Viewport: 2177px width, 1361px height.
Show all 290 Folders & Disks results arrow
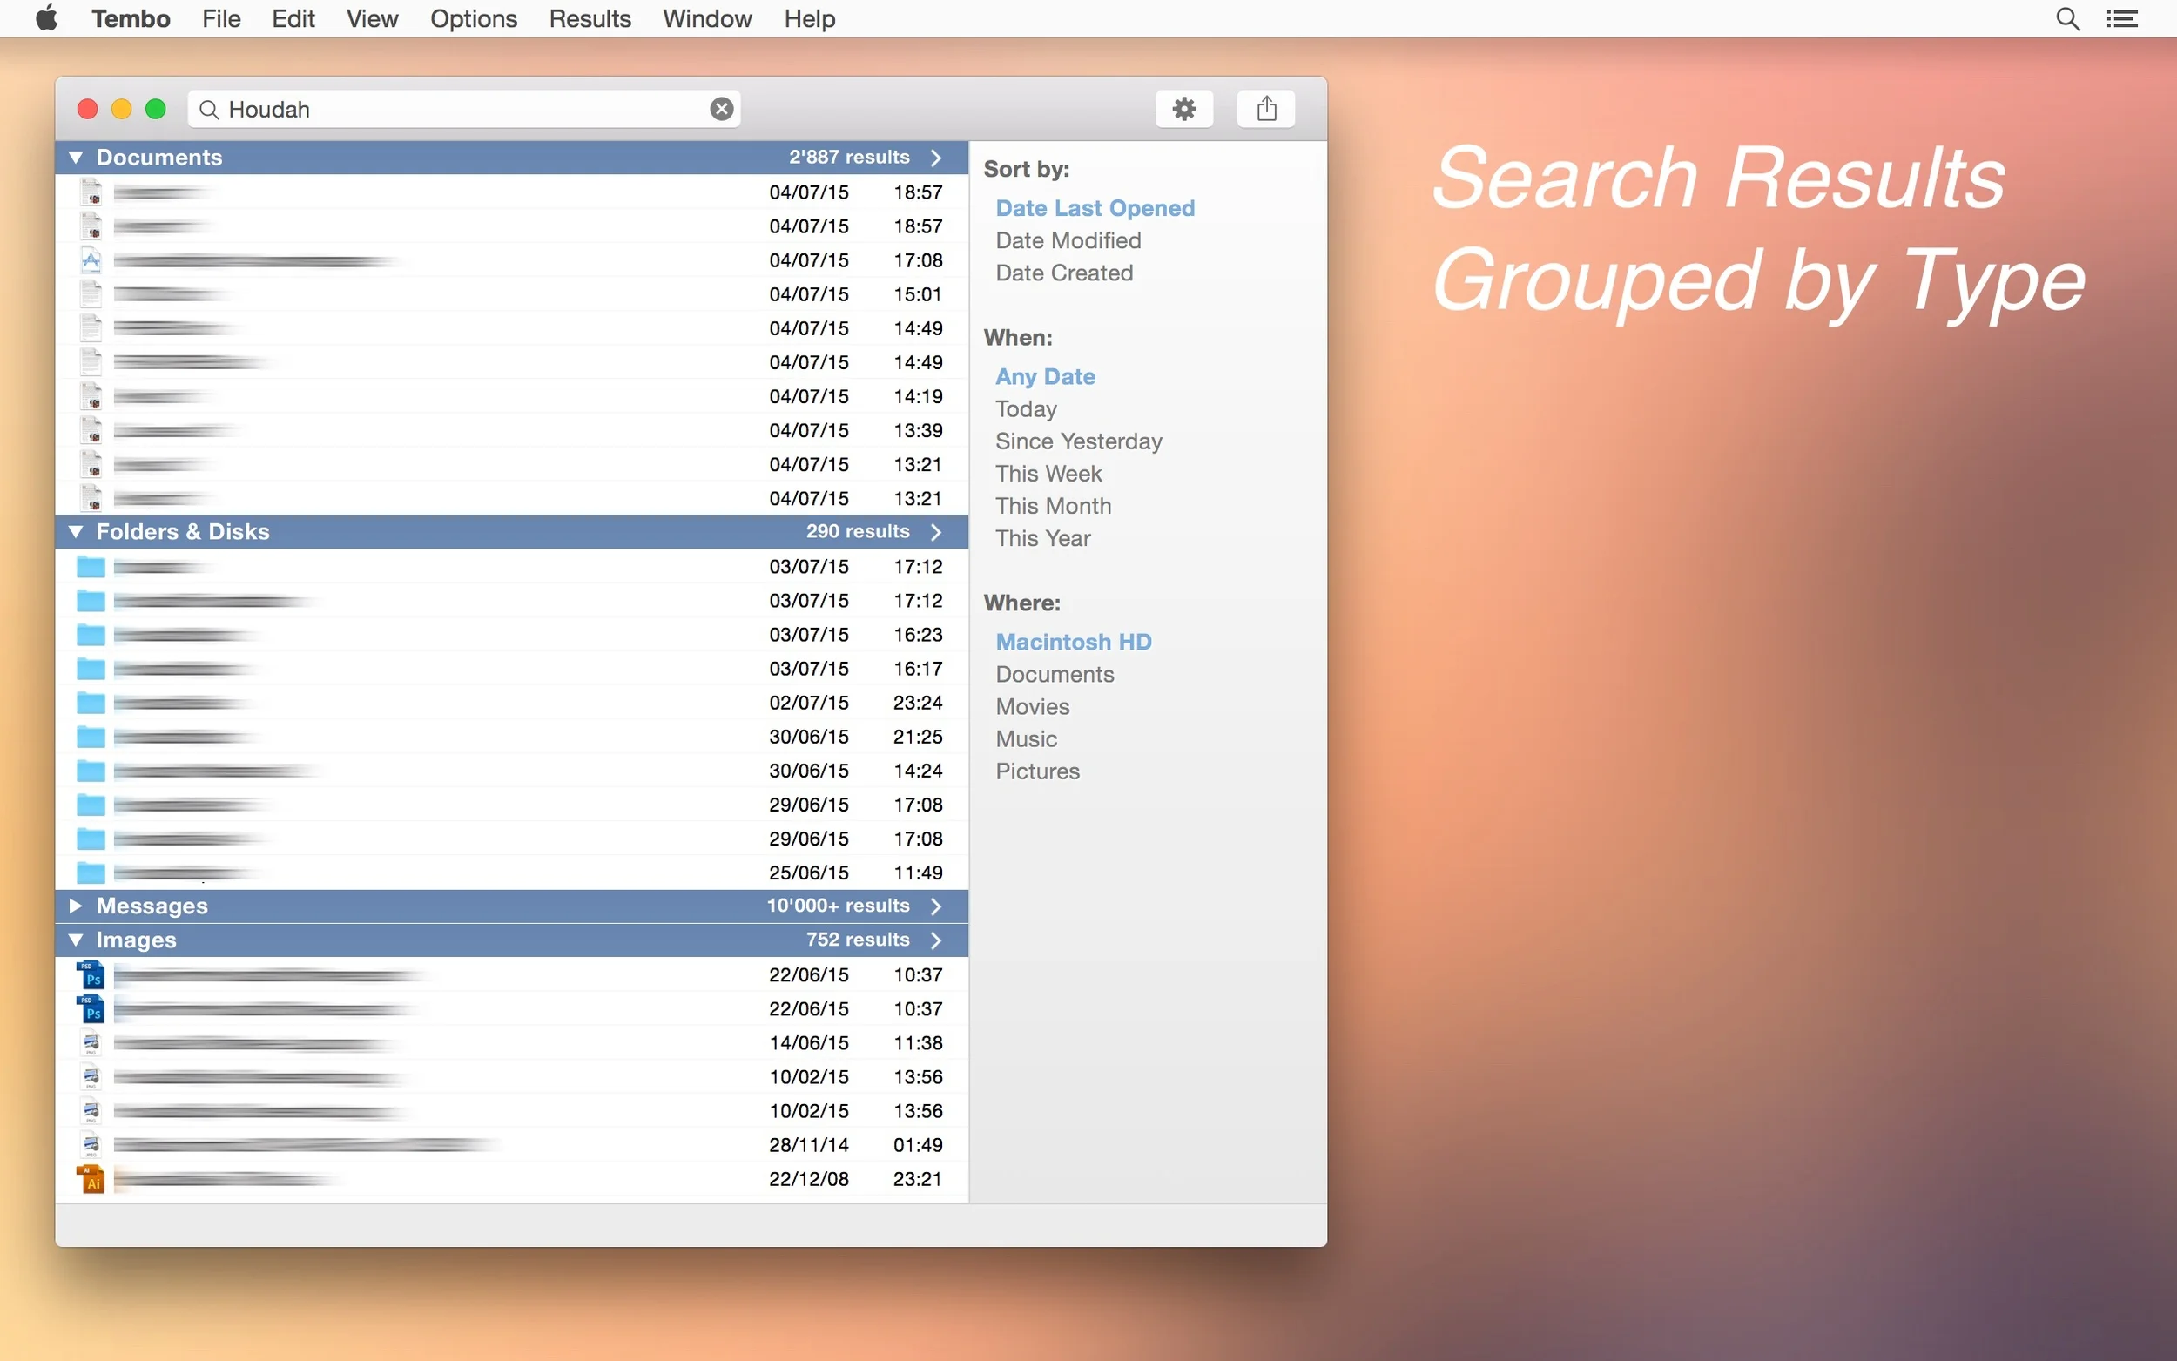936,532
